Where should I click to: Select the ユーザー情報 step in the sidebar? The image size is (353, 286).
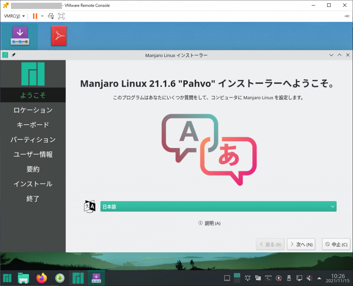coord(33,155)
